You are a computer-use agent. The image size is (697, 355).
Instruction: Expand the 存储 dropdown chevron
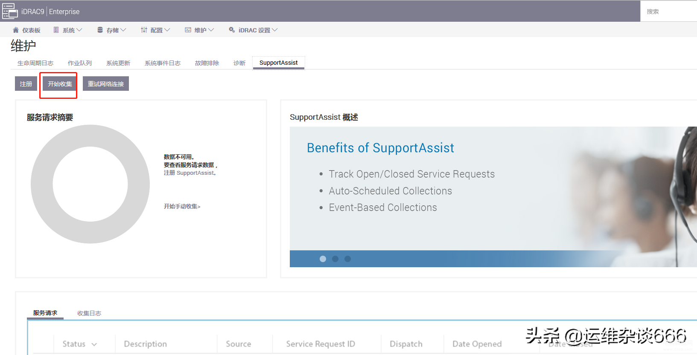(123, 30)
